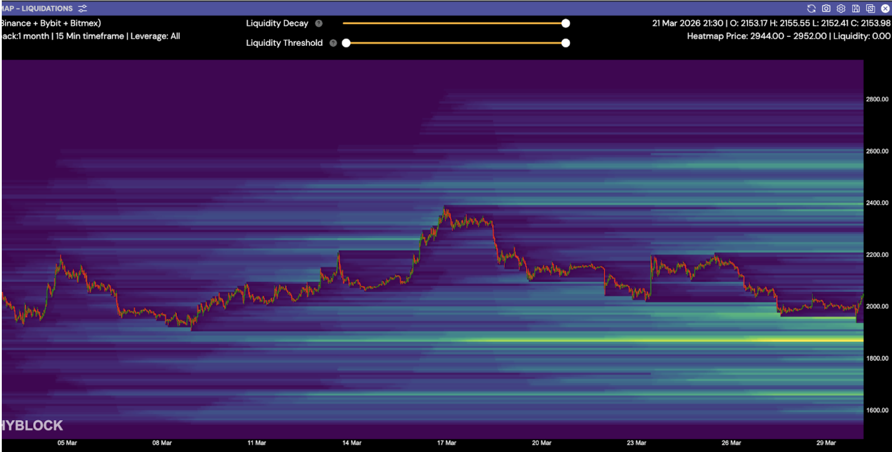Click the Liquidity Threshold label
This screenshot has width=892, height=452.
(x=284, y=43)
